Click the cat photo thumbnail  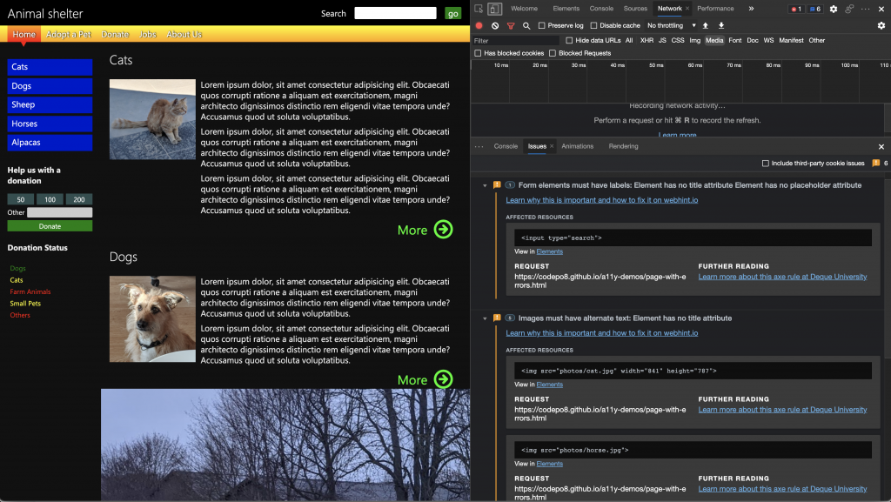(152, 119)
